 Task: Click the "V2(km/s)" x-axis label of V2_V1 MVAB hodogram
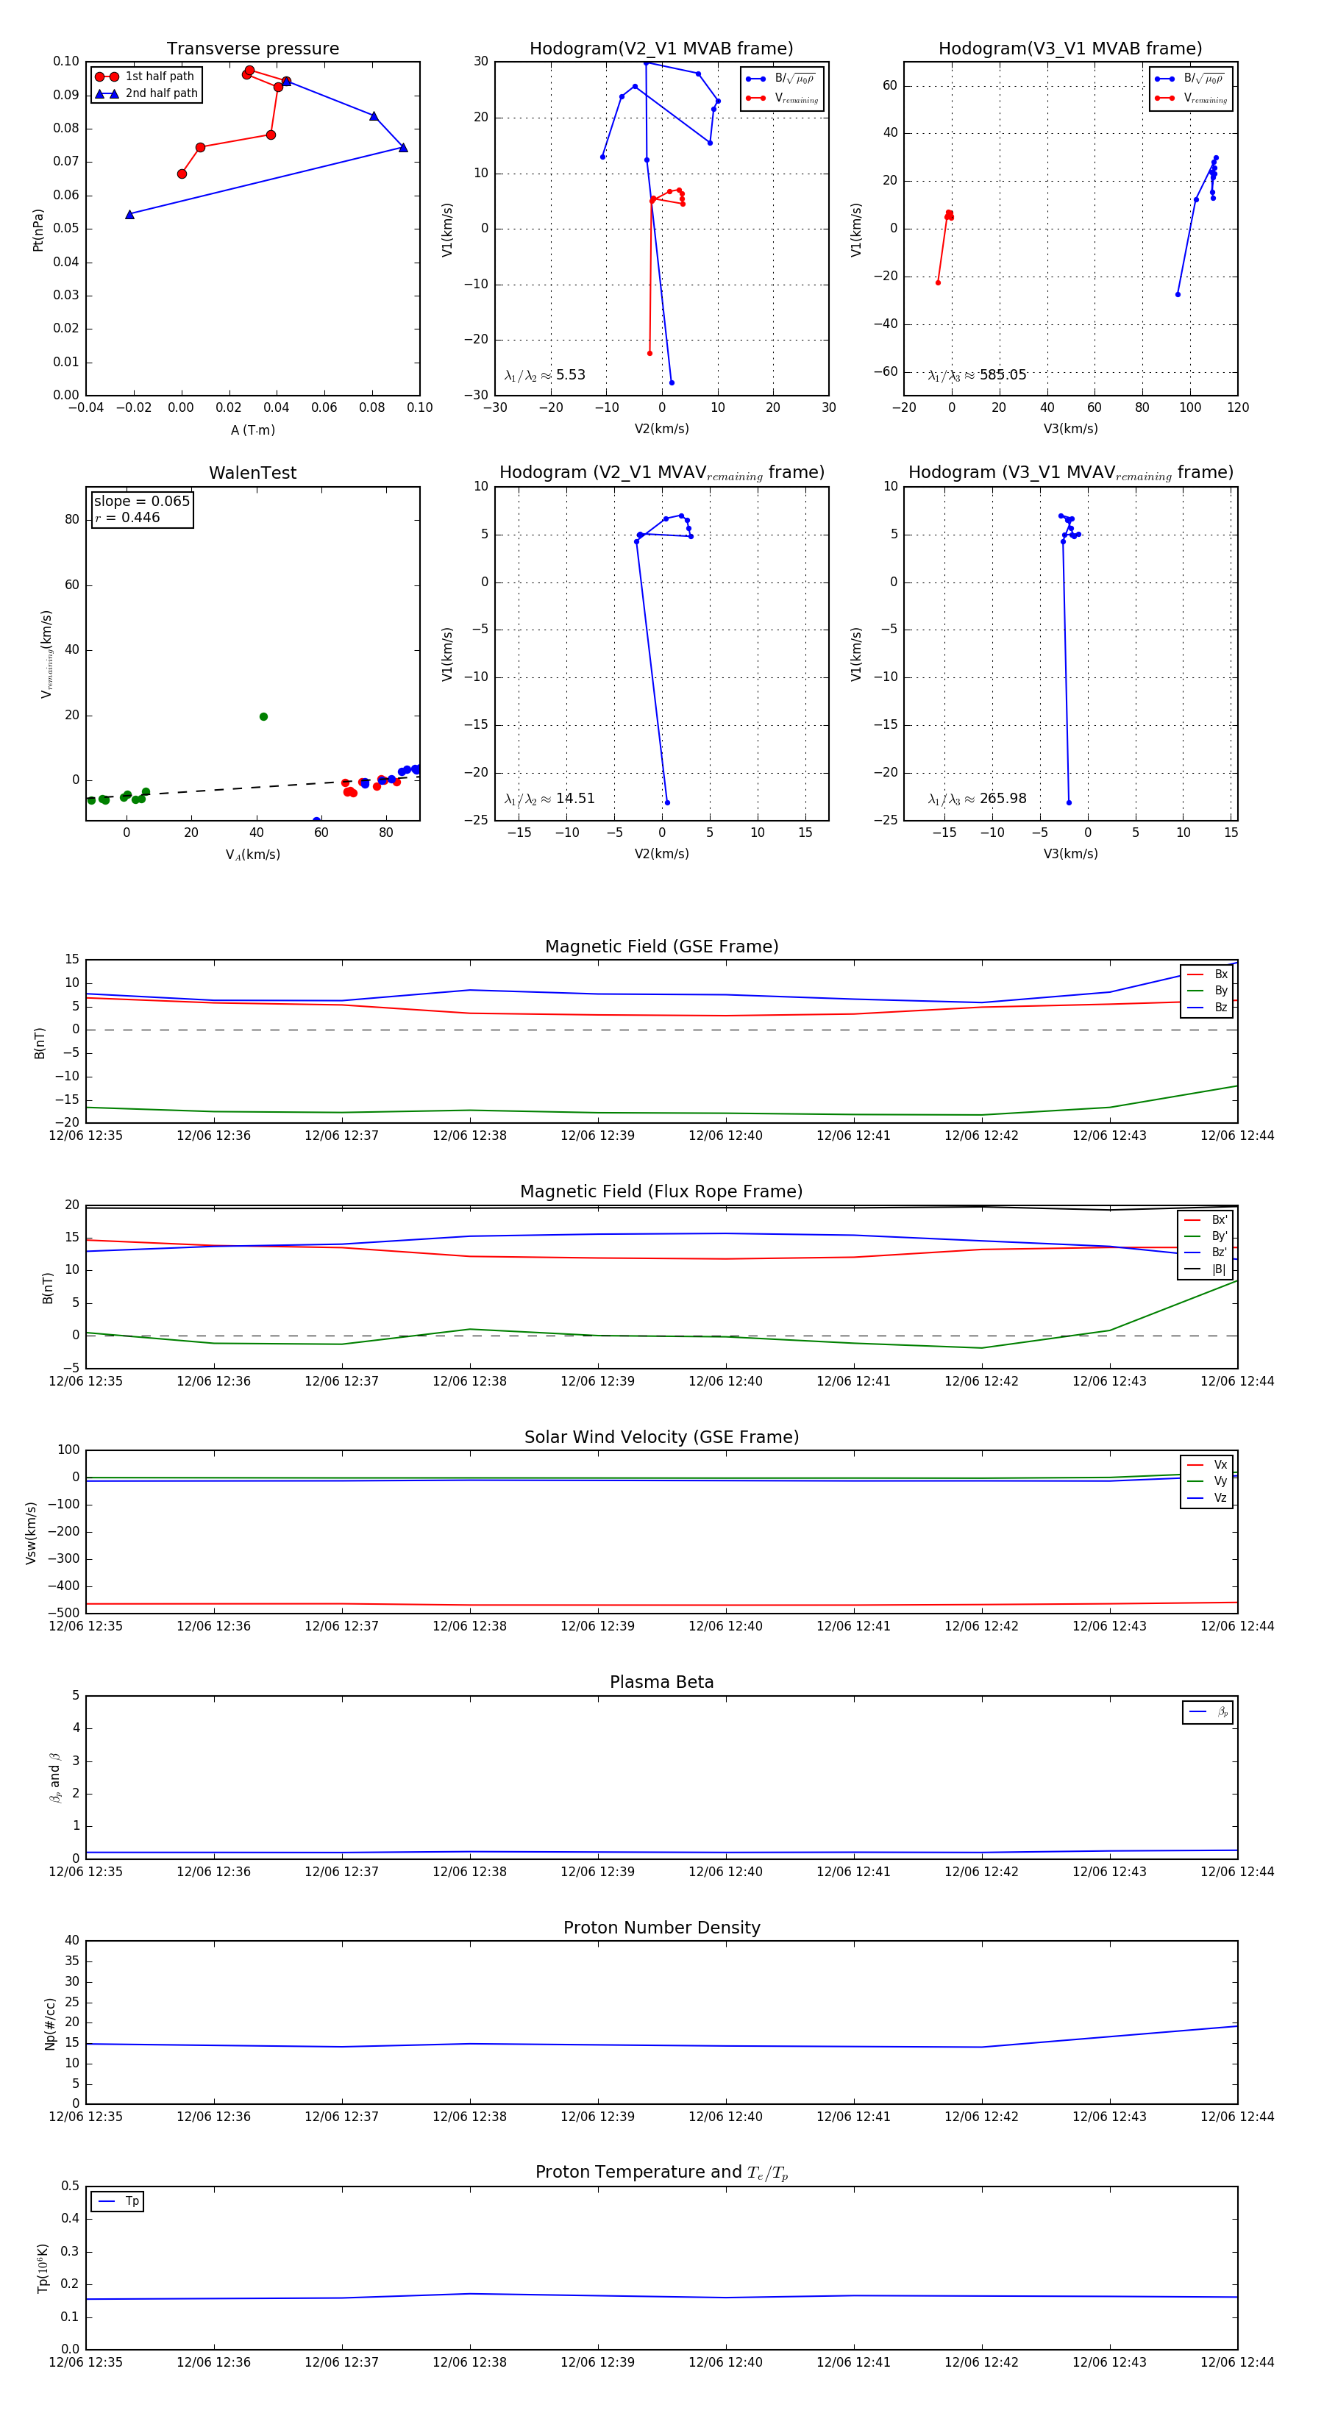(x=661, y=430)
